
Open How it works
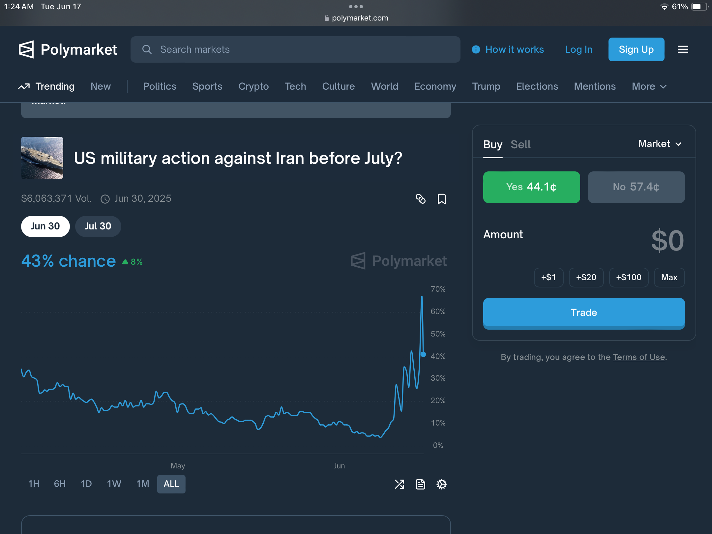point(515,49)
